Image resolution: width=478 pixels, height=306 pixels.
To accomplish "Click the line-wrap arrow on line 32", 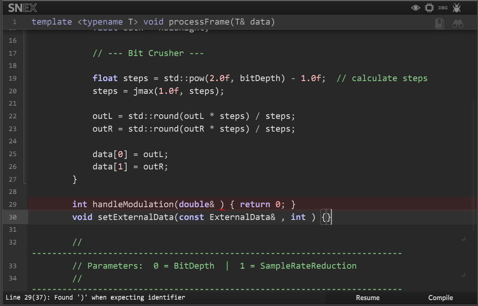I will click(463, 239).
